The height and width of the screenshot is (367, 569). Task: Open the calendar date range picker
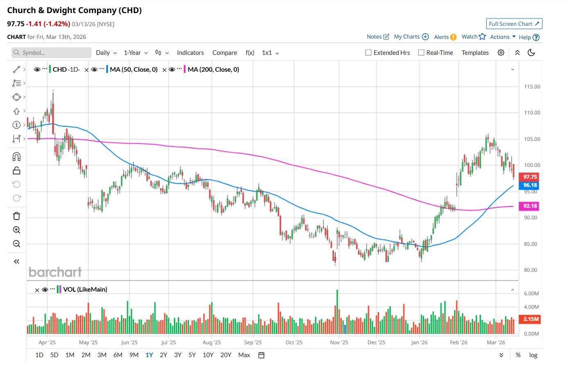pos(261,355)
